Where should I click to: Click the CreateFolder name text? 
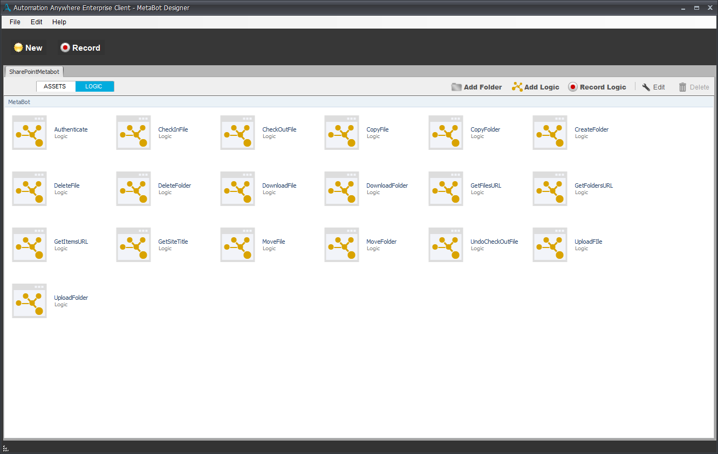[x=592, y=129]
